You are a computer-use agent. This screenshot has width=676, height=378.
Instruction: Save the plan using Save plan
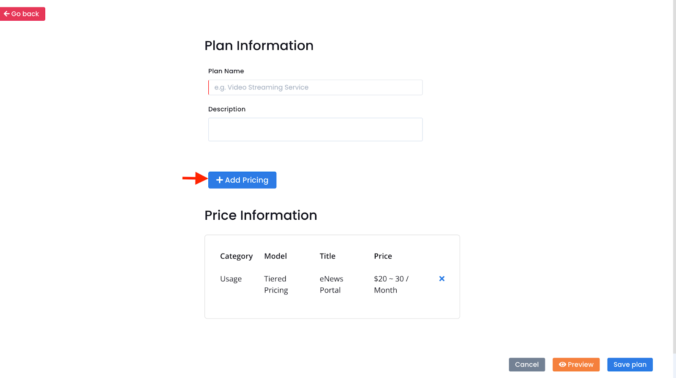pos(630,364)
